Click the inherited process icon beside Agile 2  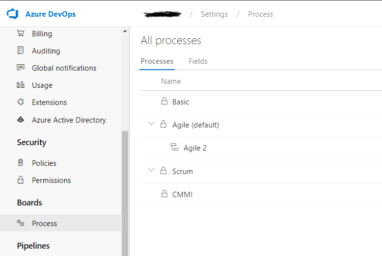(x=174, y=147)
